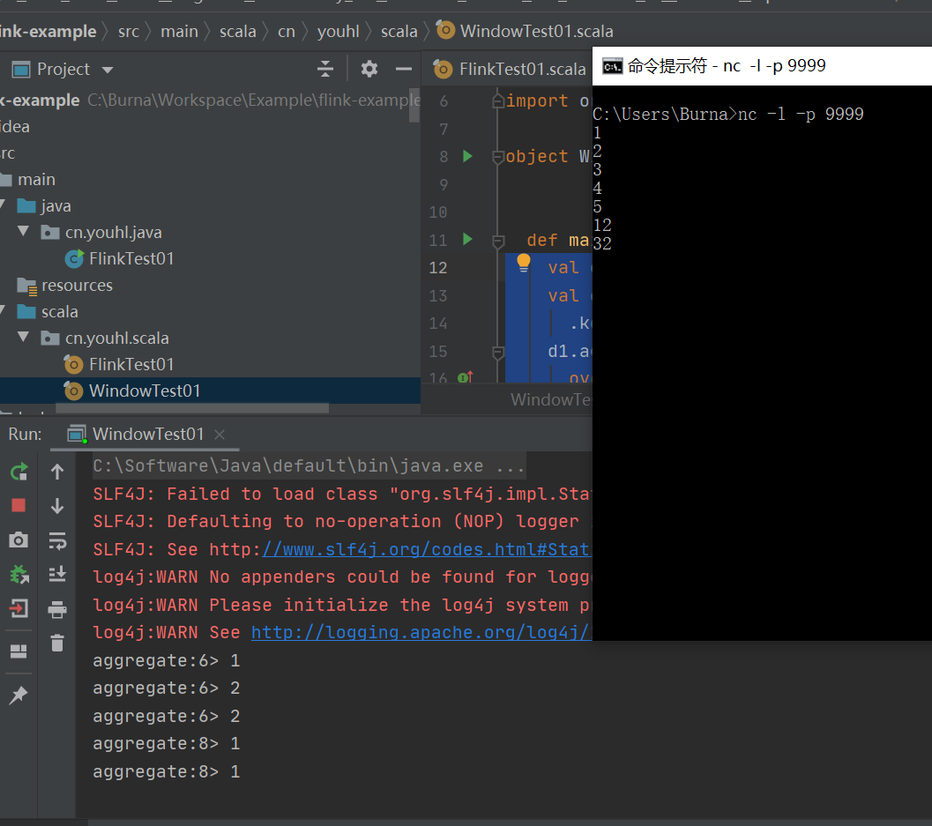This screenshot has width=932, height=826.
Task: Collapse the cn.youhl.java package
Action: click(x=23, y=231)
